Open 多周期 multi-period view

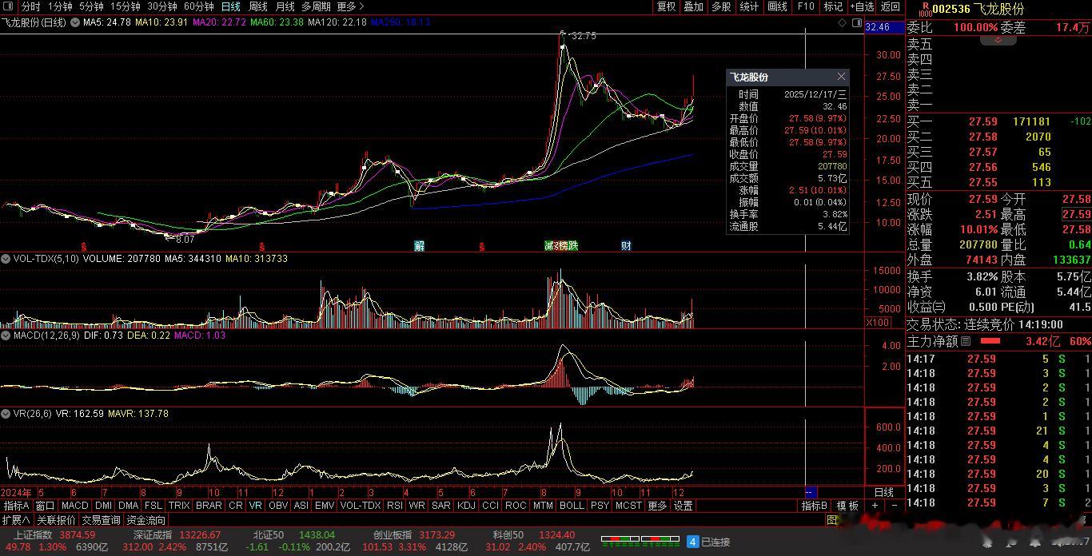click(x=316, y=6)
